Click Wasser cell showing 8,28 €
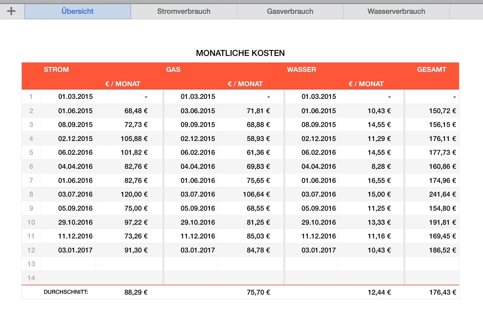Screen dimensions: 483x315 coord(381,167)
